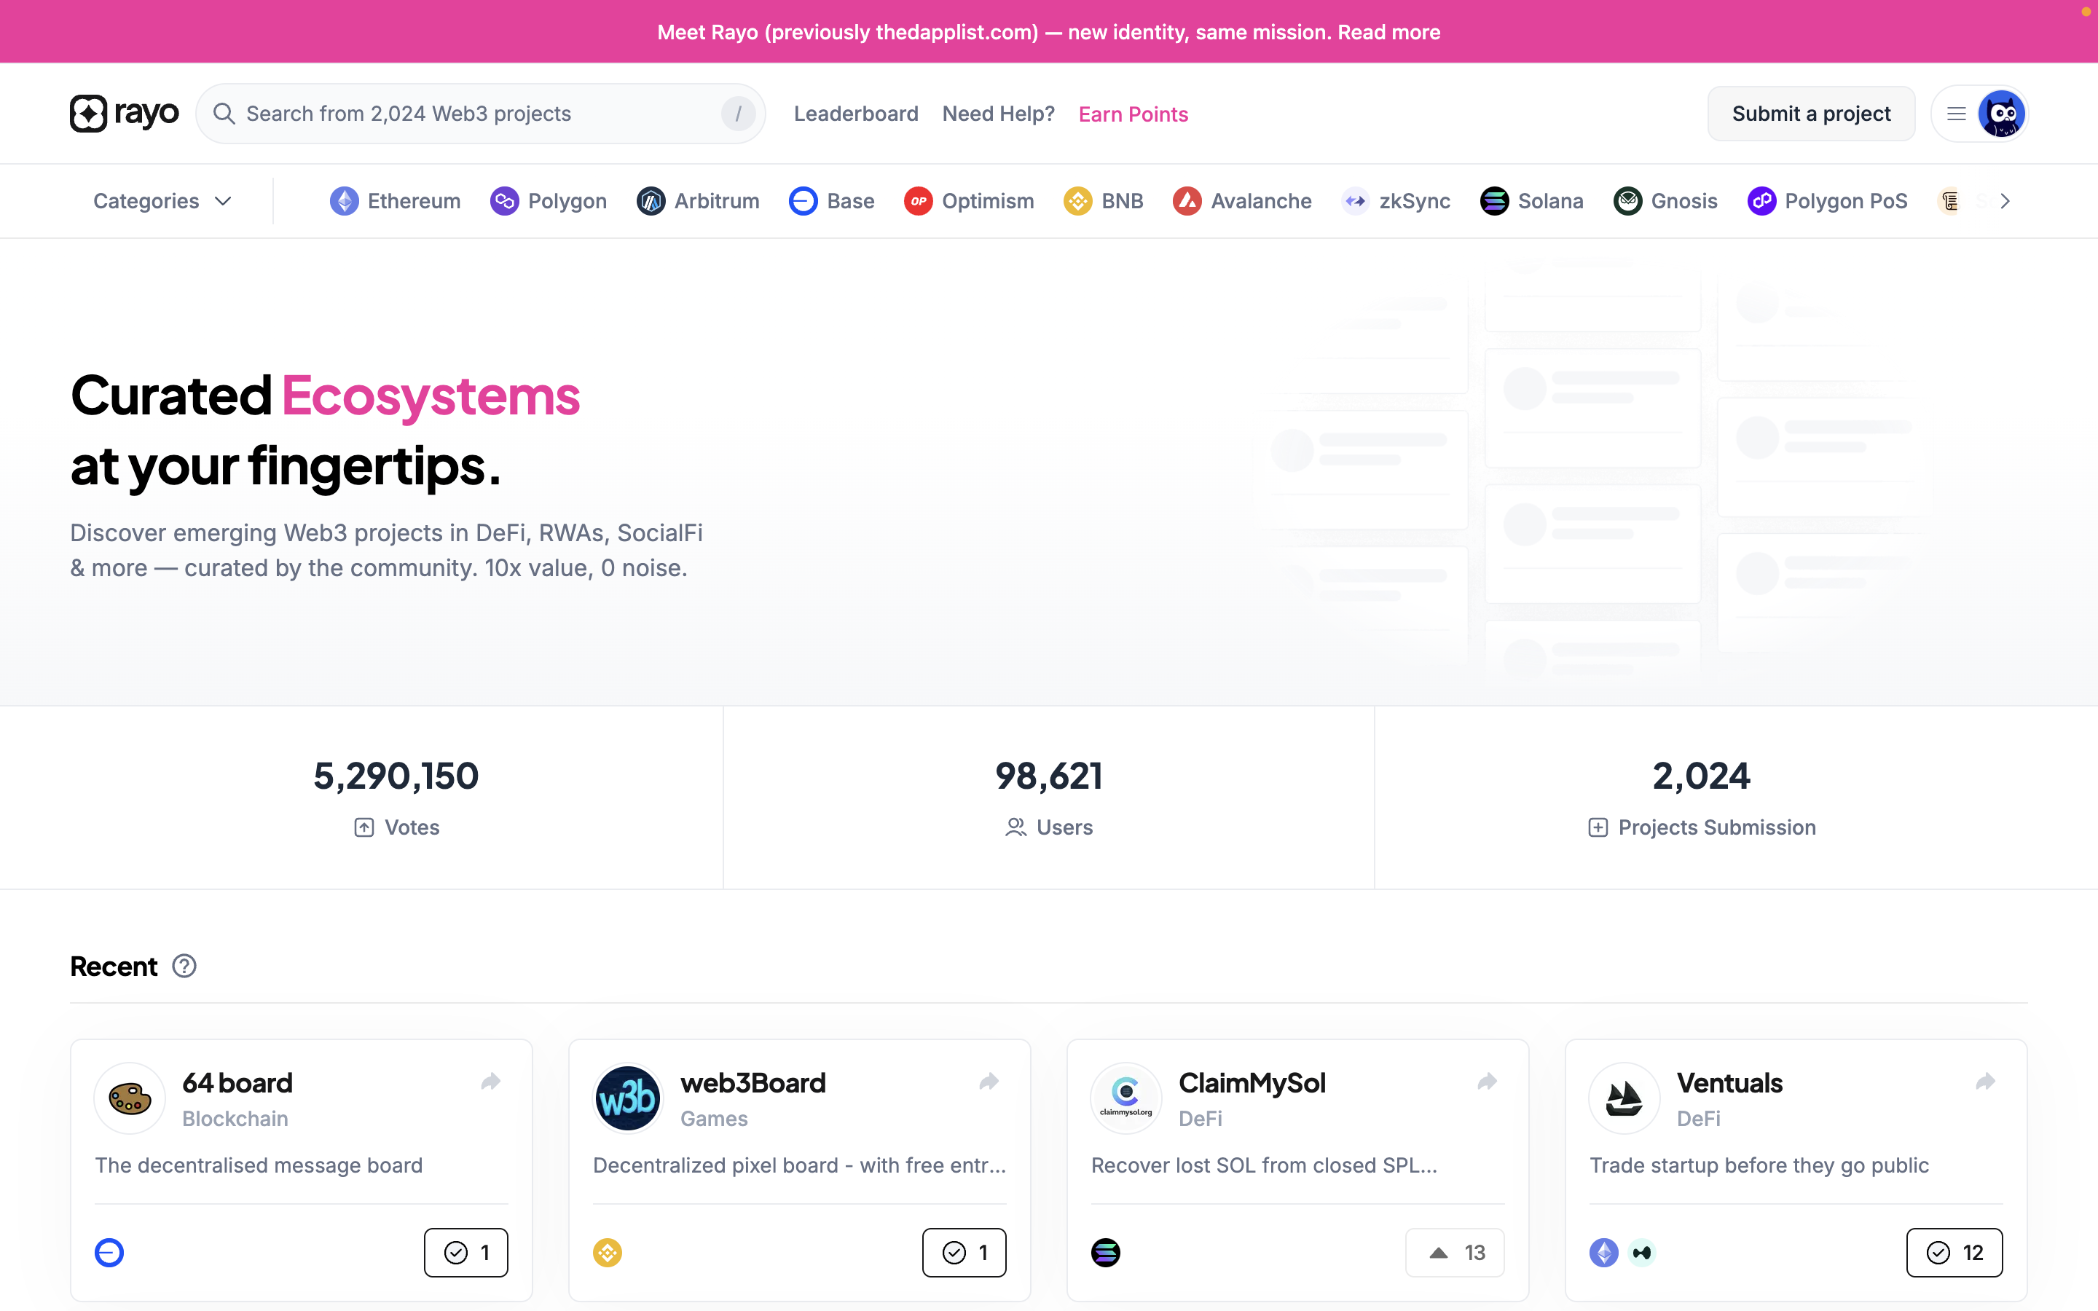Image resolution: width=2098 pixels, height=1311 pixels.
Task: Share the Ventuals project
Action: (x=1985, y=1082)
